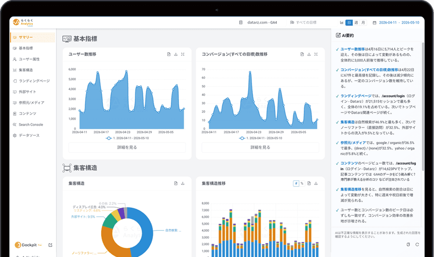
Task: Click the calendar icon beside date range
Action: pyautogui.click(x=374, y=22)
